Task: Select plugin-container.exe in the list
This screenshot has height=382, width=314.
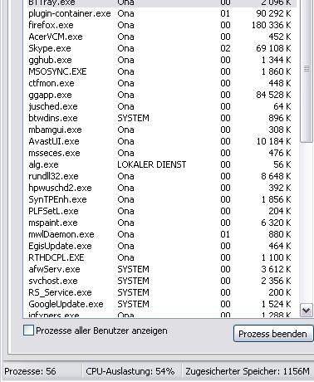Action: (x=159, y=13)
